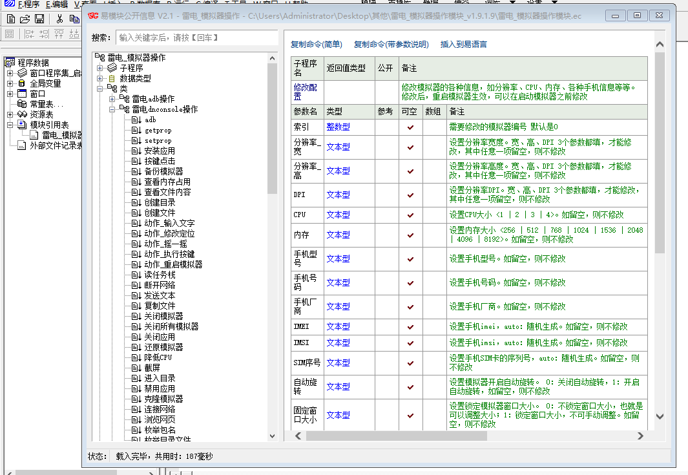
Task: Click 整数型 type link in 索引 row
Action: 339,127
